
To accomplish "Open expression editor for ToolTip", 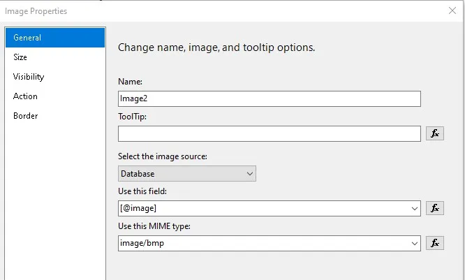I will pos(435,133).
